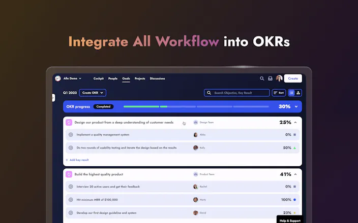Image resolution: width=358 pixels, height=223 pixels.
Task: Click the Search Objective, Key Result field
Action: pyautogui.click(x=237, y=93)
